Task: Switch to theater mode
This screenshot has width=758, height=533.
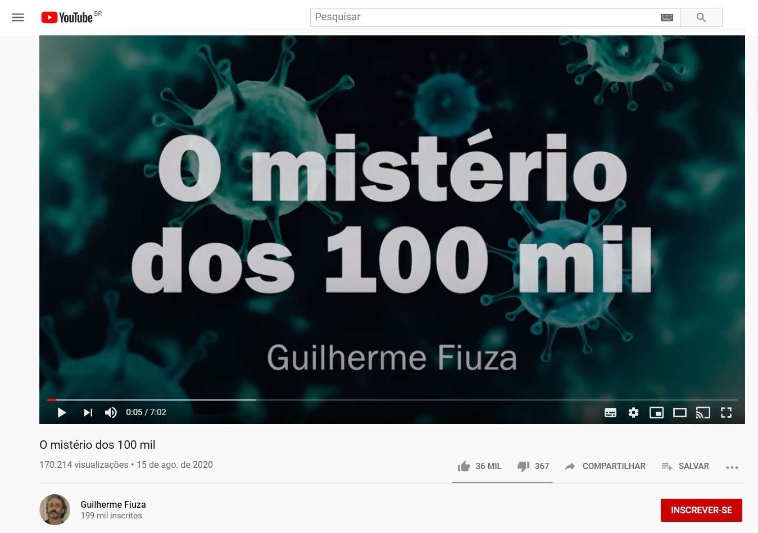Action: click(680, 413)
